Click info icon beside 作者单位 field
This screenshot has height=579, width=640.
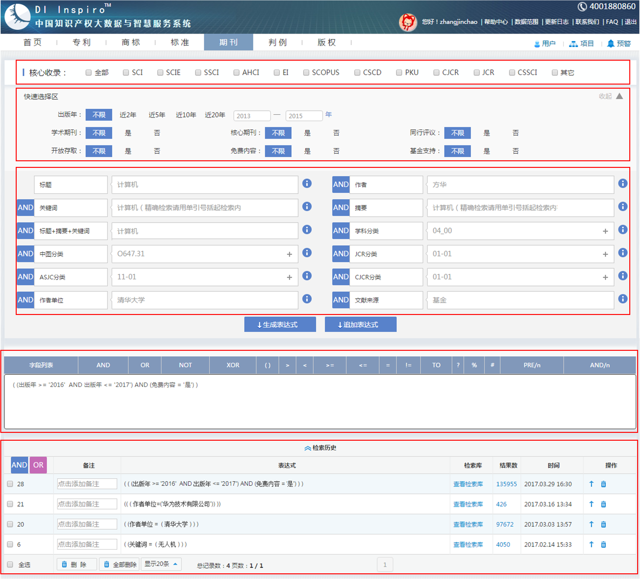[307, 299]
